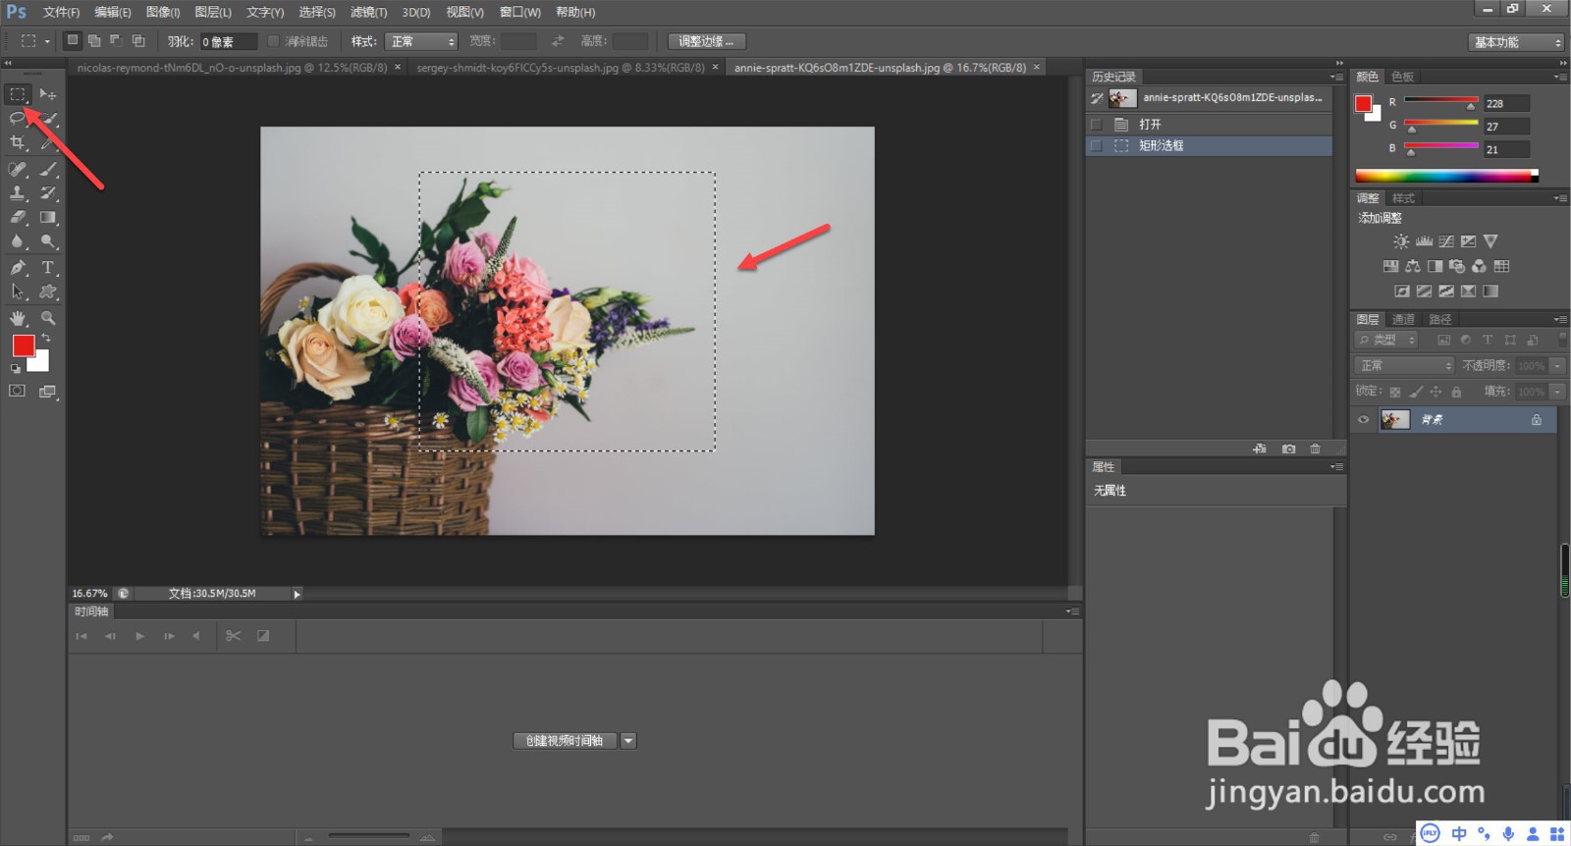
Task: Add Brightness/Contrast adjustment
Action: coord(1401,241)
